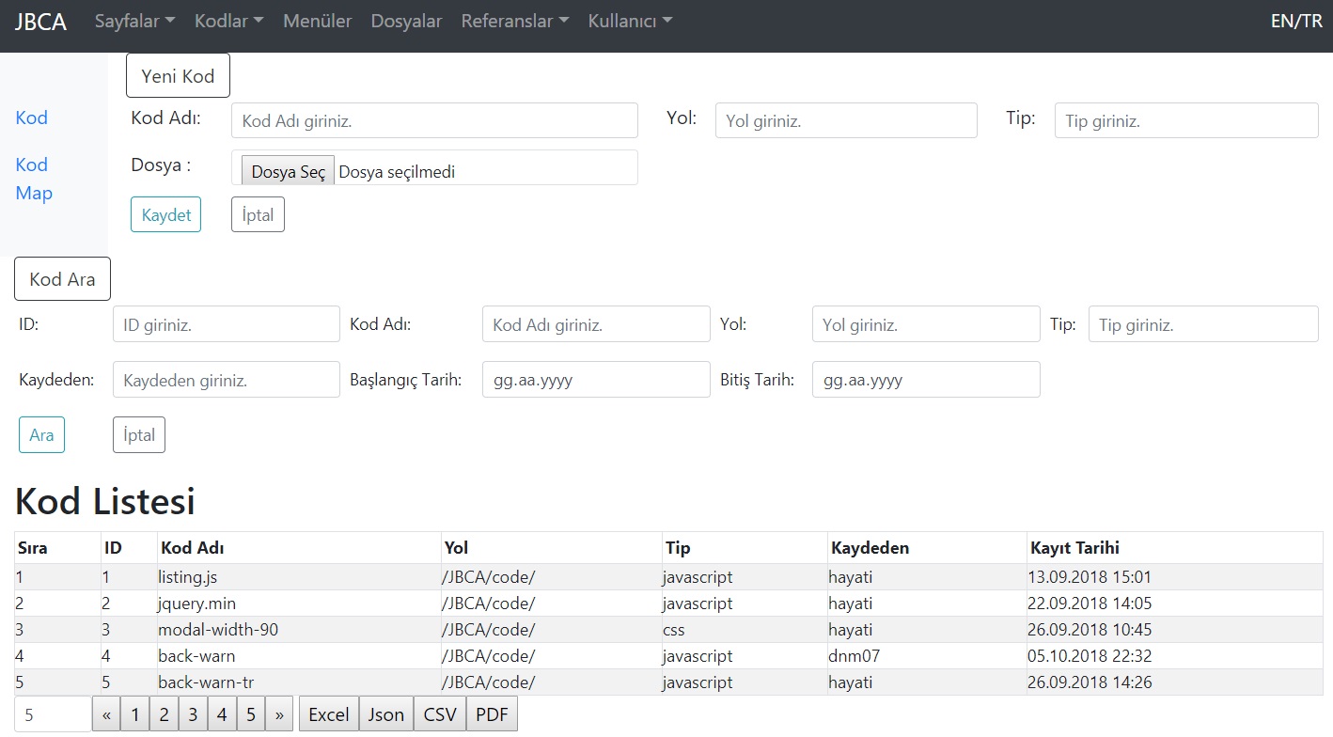Go to the Dosyalar section
This screenshot has width=1333, height=737.
406,20
